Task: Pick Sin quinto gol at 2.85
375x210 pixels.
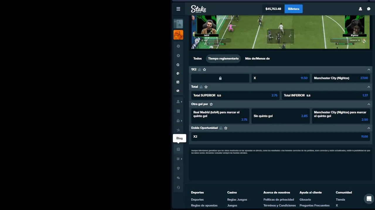Action: pyautogui.click(x=280, y=116)
